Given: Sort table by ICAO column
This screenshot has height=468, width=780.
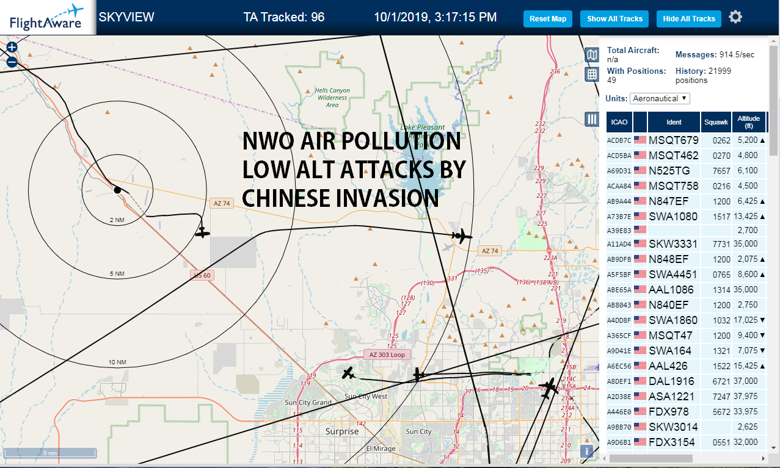Looking at the screenshot, I should click(619, 122).
